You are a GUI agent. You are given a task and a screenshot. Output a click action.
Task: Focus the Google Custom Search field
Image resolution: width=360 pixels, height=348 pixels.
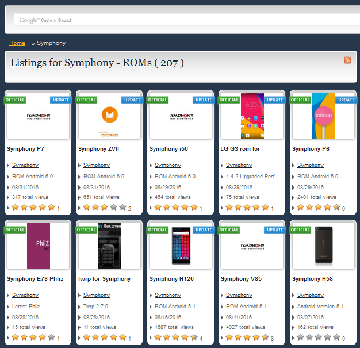(187, 20)
